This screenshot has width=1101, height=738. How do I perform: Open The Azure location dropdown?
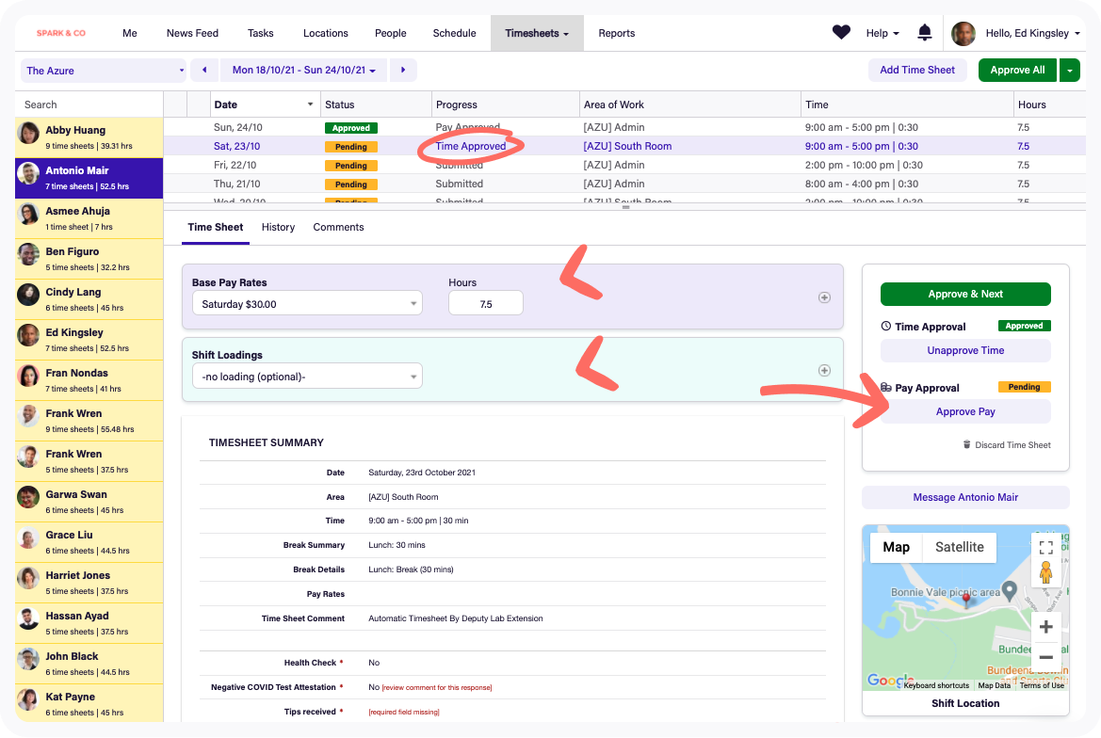[104, 71]
